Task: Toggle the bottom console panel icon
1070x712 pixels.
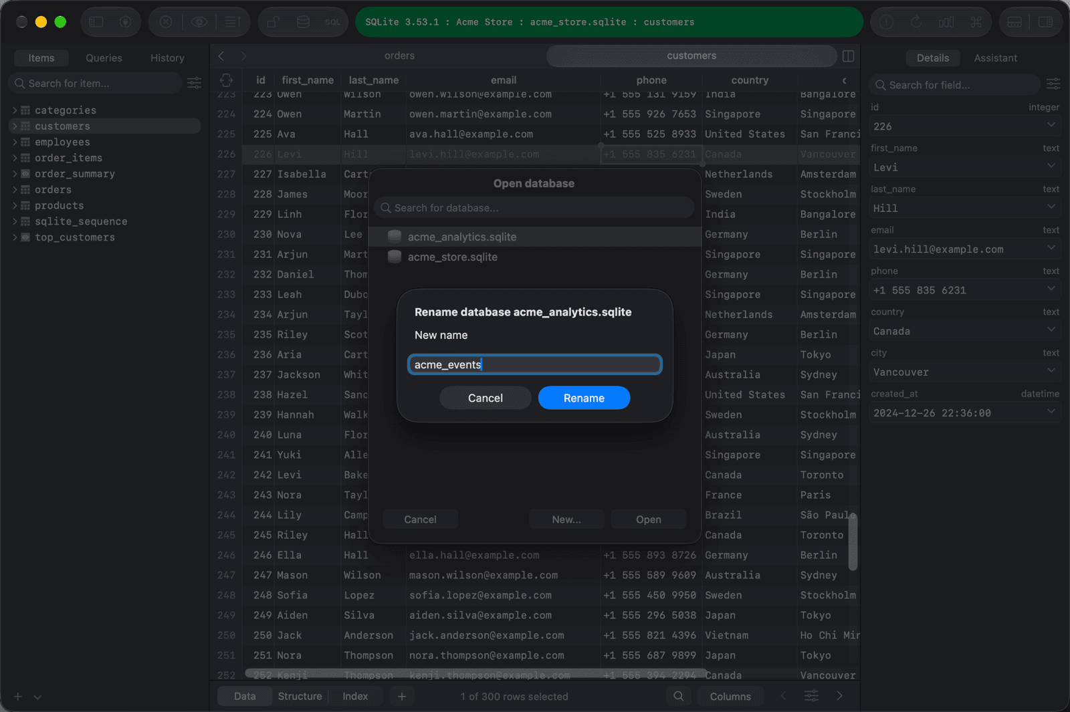Action: click(x=1014, y=22)
